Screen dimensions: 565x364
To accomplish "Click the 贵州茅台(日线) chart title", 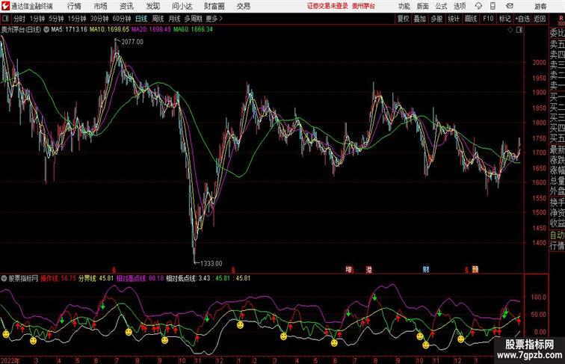I will click(x=21, y=30).
